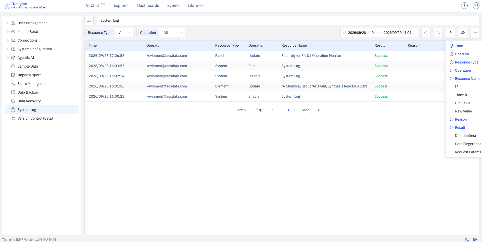482x242 pixels.
Task: Click the column settings gear icon
Action: tap(475, 33)
